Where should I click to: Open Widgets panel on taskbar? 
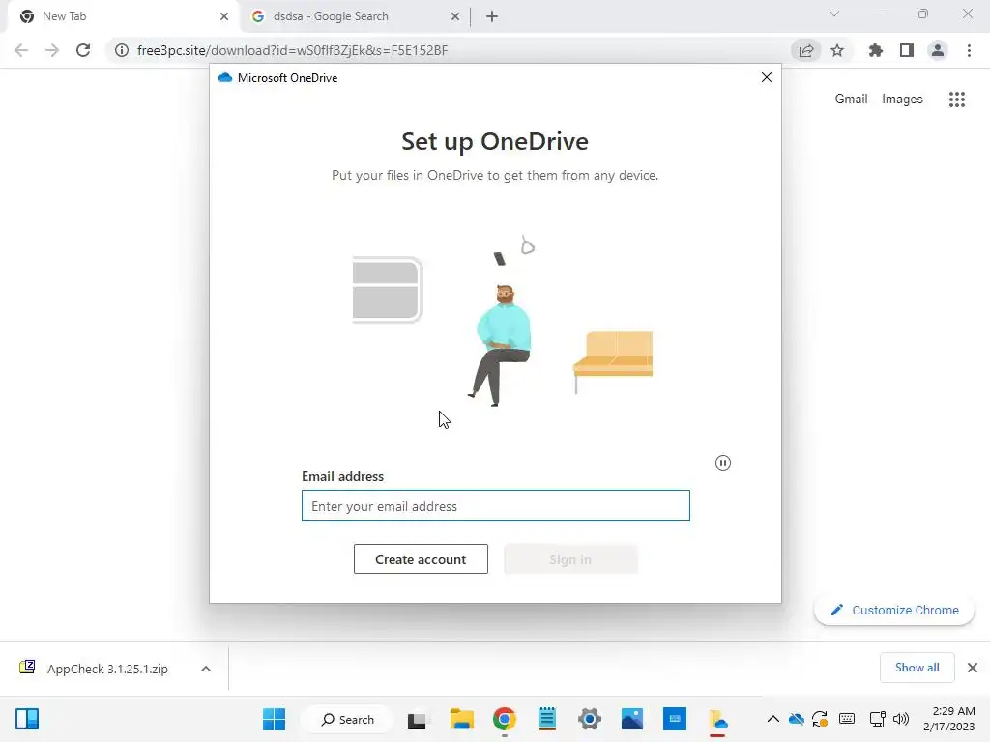[x=27, y=719]
